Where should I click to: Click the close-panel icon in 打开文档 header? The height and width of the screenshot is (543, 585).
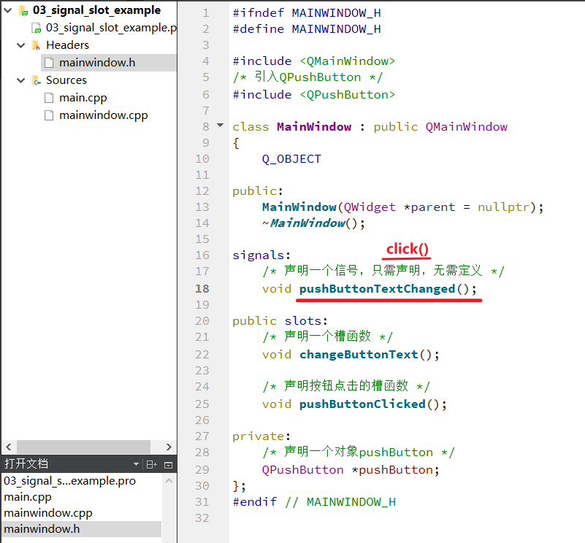tap(168, 465)
